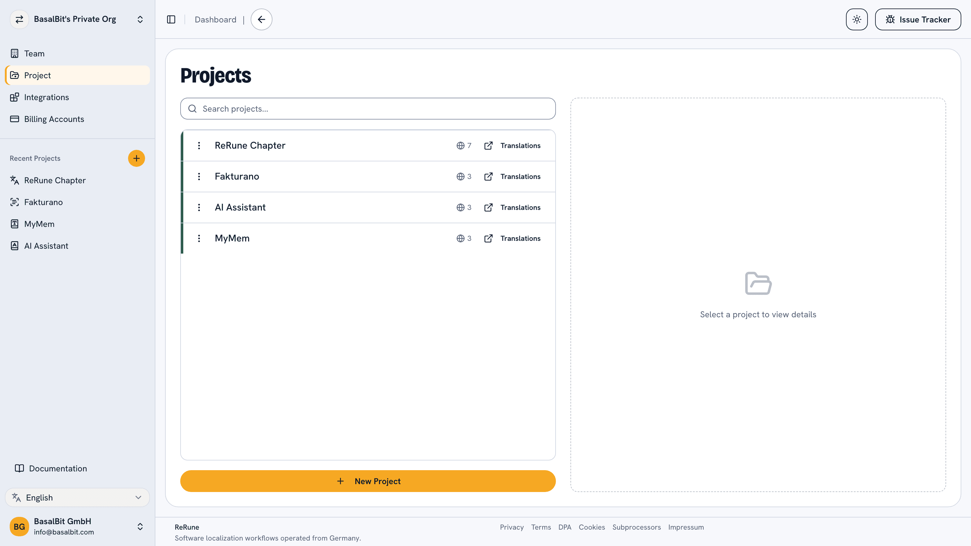Open the Issue Tracker

(918, 20)
